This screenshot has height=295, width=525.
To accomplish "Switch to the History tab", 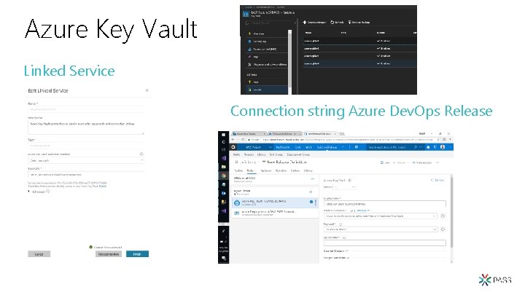I will coord(308,171).
